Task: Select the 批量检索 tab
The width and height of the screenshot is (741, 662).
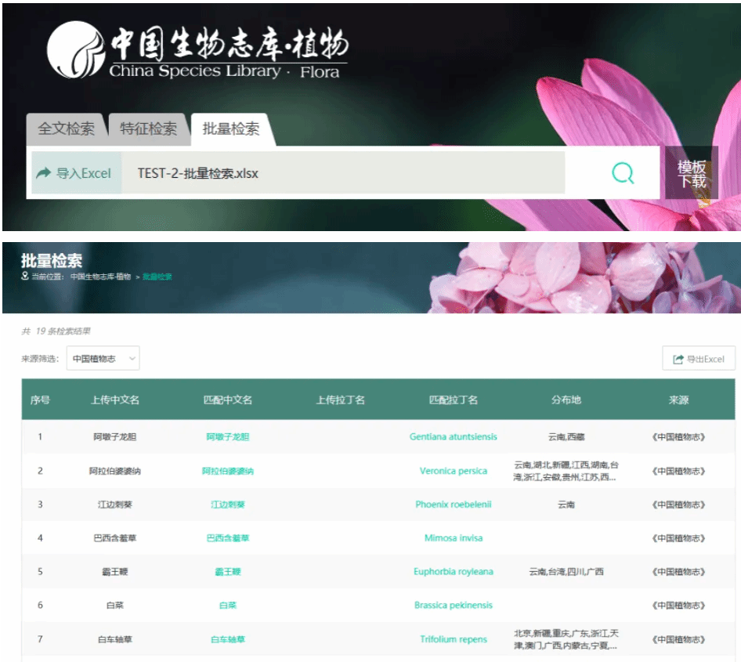Action: [231, 129]
